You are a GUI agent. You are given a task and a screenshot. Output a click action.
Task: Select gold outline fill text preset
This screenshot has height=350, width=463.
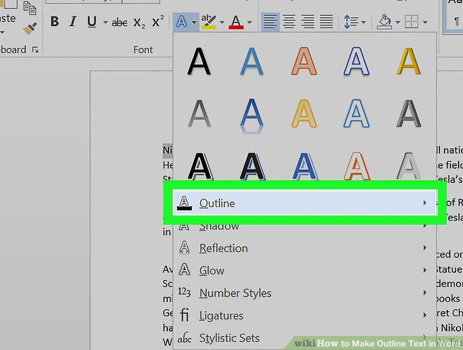point(304,113)
